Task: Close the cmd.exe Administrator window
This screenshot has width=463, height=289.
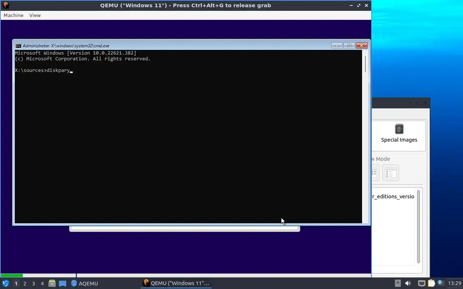Action: coord(361,46)
